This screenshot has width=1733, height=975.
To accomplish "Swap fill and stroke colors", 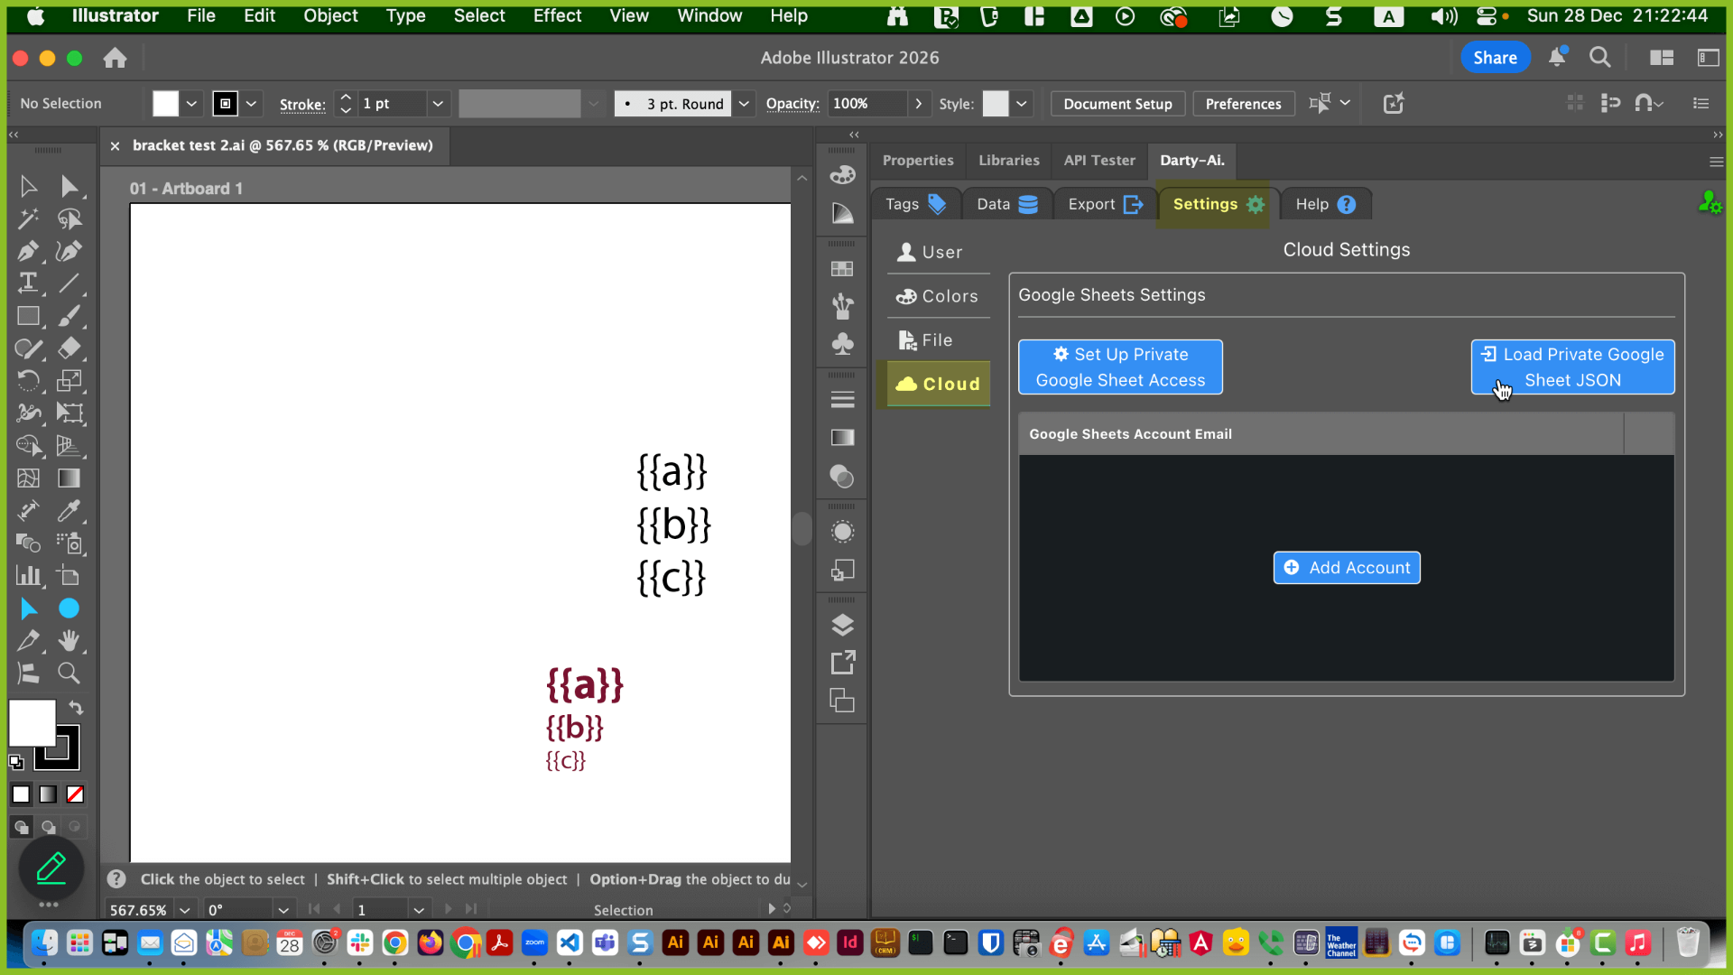I will click(x=77, y=709).
